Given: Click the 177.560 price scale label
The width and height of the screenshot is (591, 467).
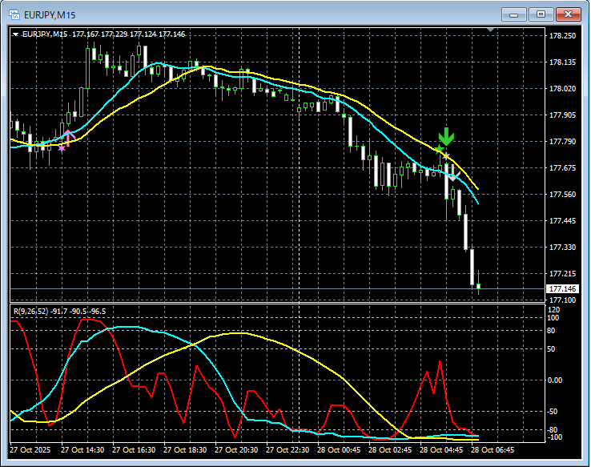Looking at the screenshot, I should (x=562, y=195).
